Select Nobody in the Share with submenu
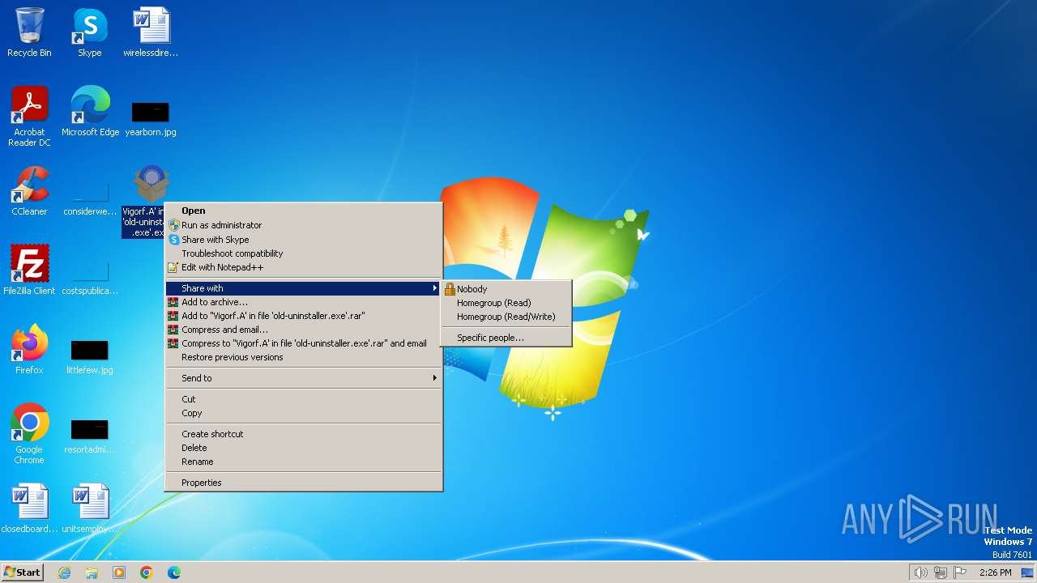 pos(506,289)
